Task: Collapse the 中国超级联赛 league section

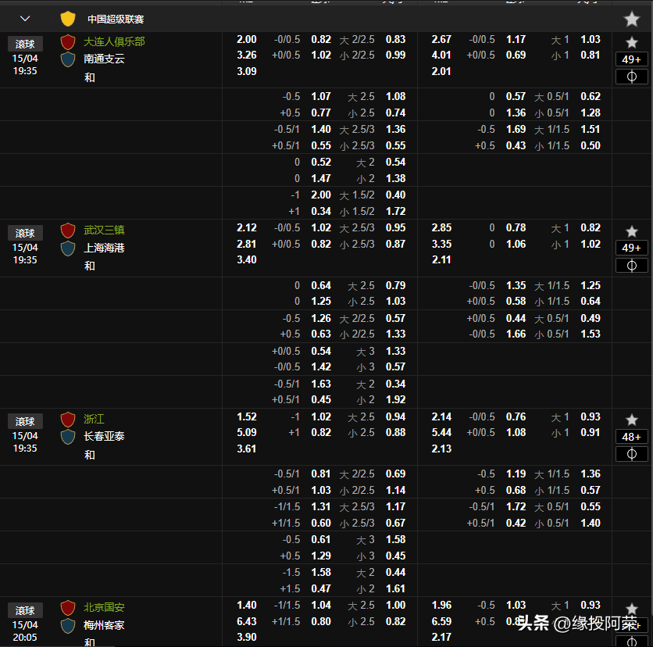Action: click(x=25, y=19)
